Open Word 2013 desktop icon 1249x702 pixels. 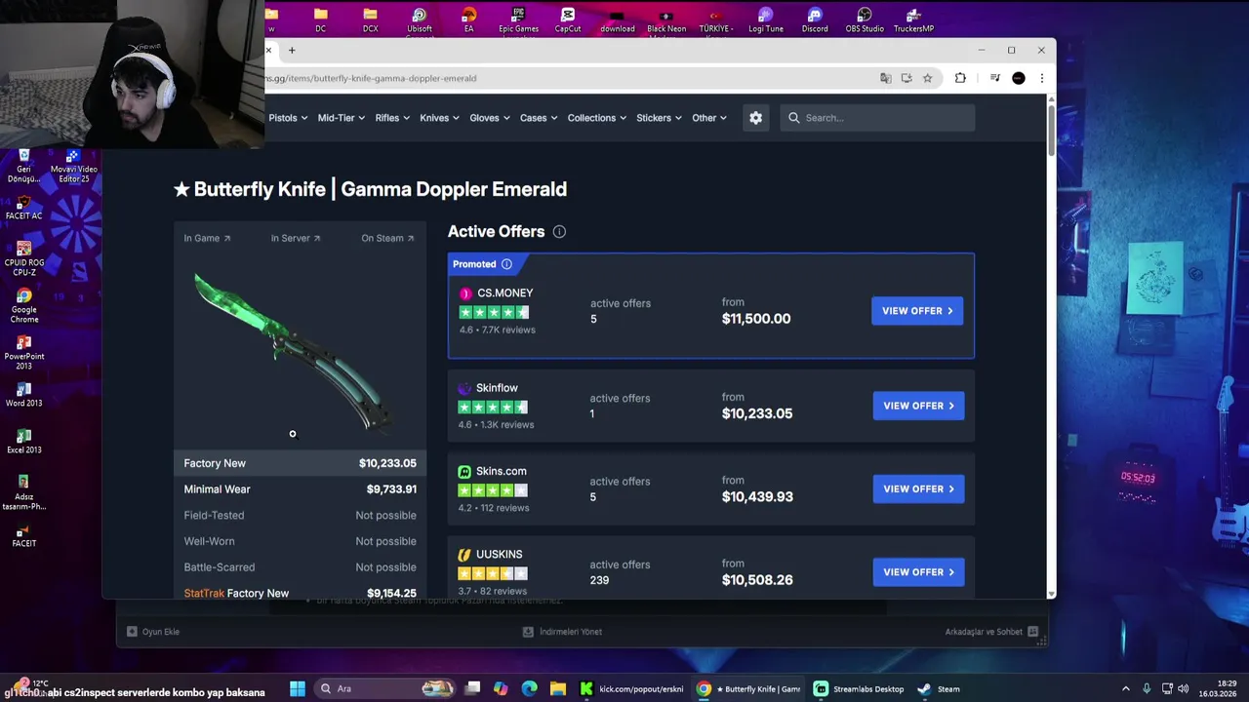click(x=24, y=394)
